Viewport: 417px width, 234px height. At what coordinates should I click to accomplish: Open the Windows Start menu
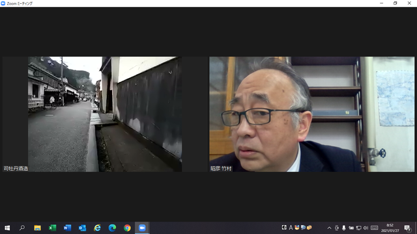[x=7, y=228]
